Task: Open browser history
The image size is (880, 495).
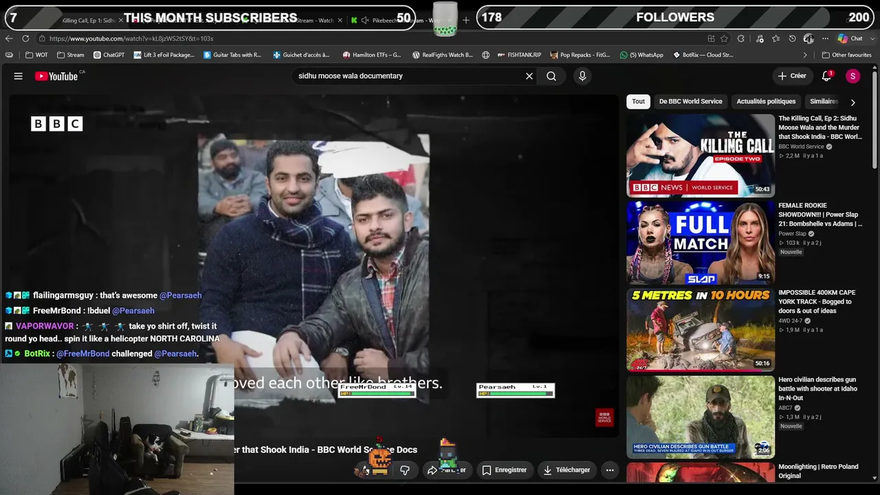Action: pyautogui.click(x=792, y=38)
